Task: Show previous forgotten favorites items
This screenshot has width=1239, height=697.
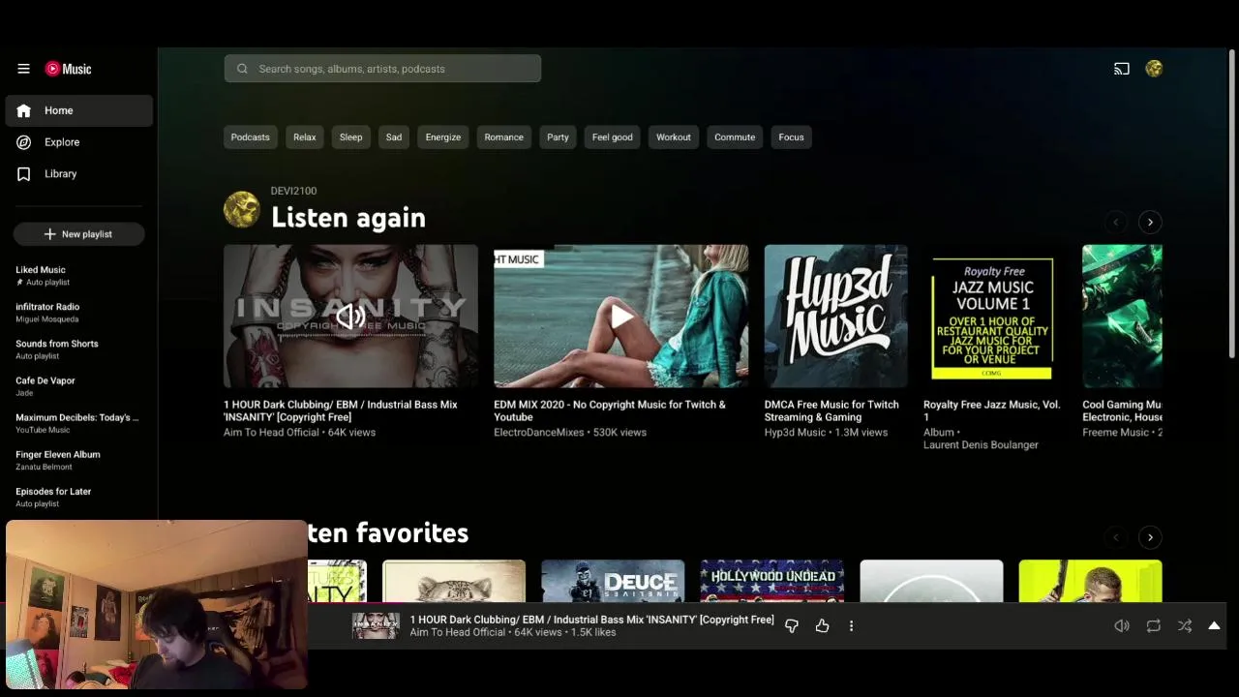Action: tap(1115, 537)
